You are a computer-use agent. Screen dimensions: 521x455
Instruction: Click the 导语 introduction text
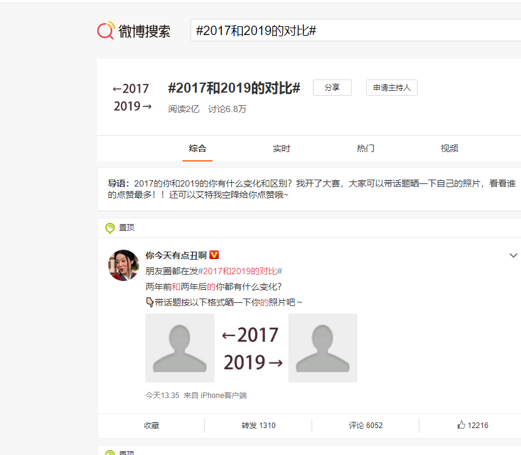coord(312,189)
